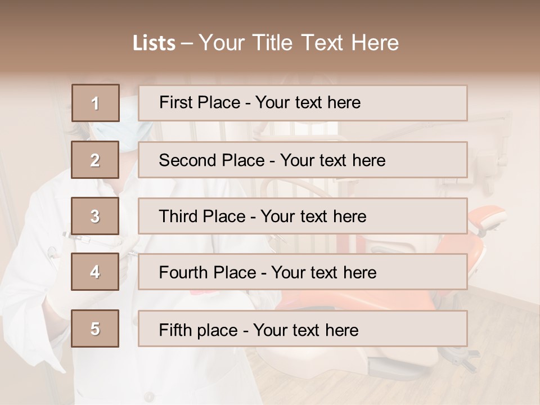Click the "Fifth place" text box
This screenshot has width=540, height=405.
pos(303,328)
